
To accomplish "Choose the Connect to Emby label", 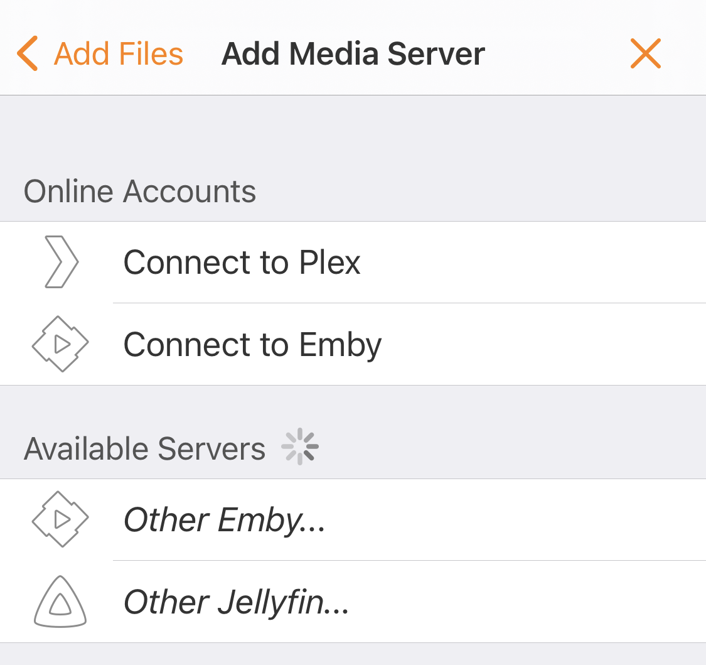I will click(252, 345).
